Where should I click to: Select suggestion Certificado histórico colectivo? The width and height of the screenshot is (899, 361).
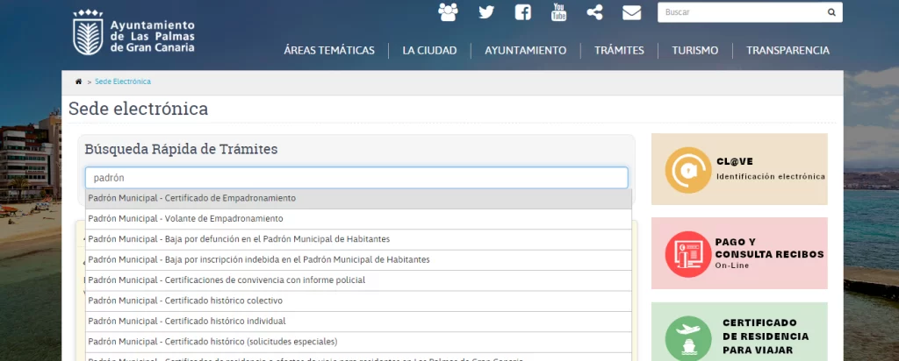click(358, 301)
